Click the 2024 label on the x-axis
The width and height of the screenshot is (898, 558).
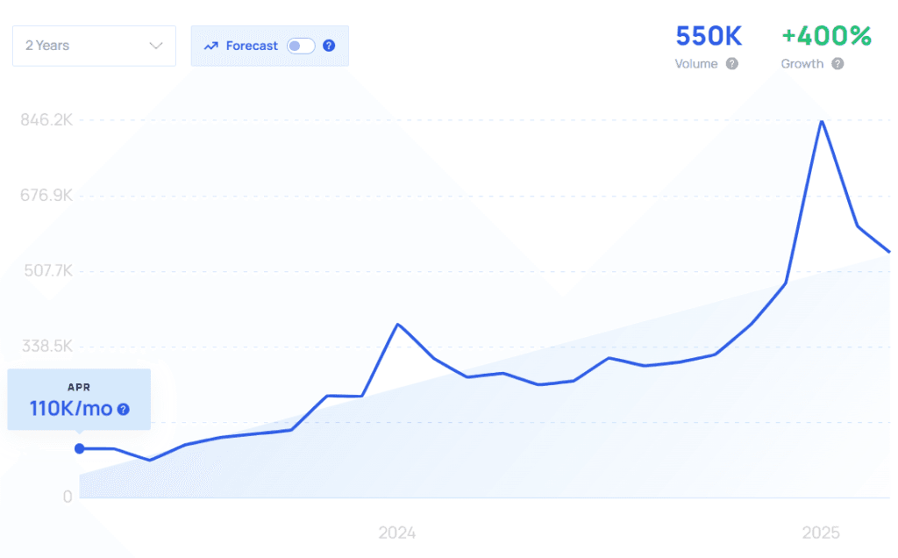pyautogui.click(x=396, y=533)
